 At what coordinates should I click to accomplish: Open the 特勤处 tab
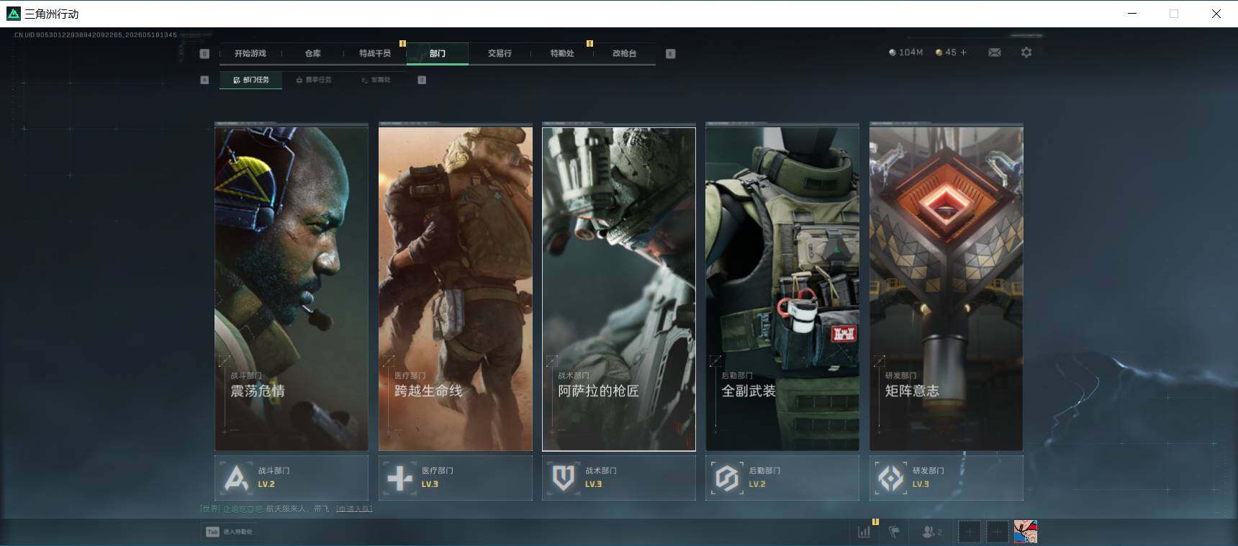[x=562, y=53]
